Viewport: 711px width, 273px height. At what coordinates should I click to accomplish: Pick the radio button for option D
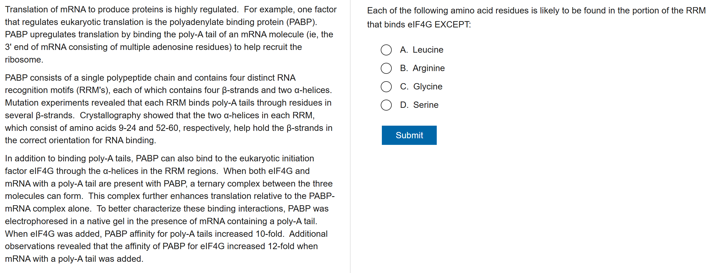coord(386,105)
